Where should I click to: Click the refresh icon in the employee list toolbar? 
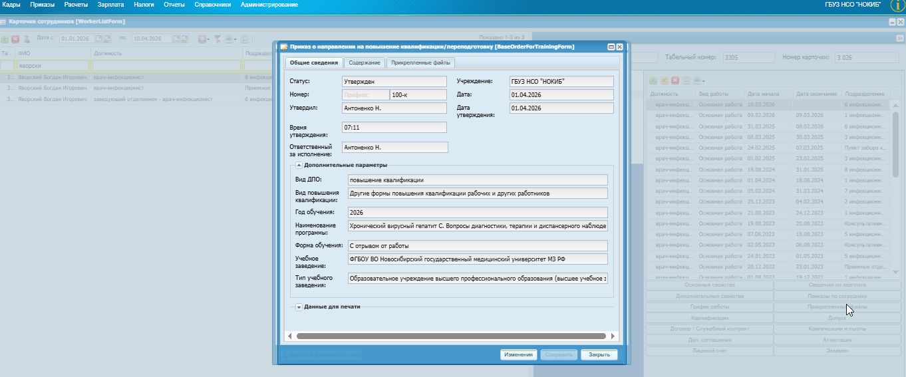click(x=245, y=39)
